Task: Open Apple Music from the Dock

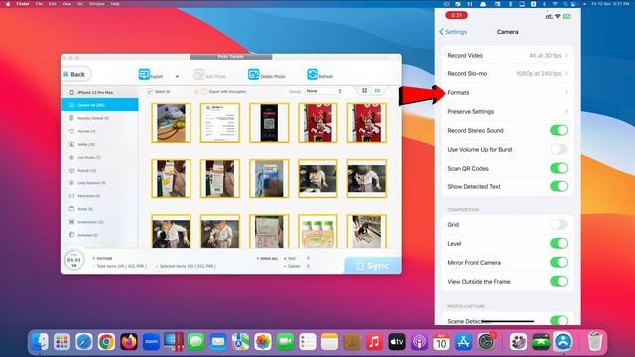Action: [x=375, y=342]
